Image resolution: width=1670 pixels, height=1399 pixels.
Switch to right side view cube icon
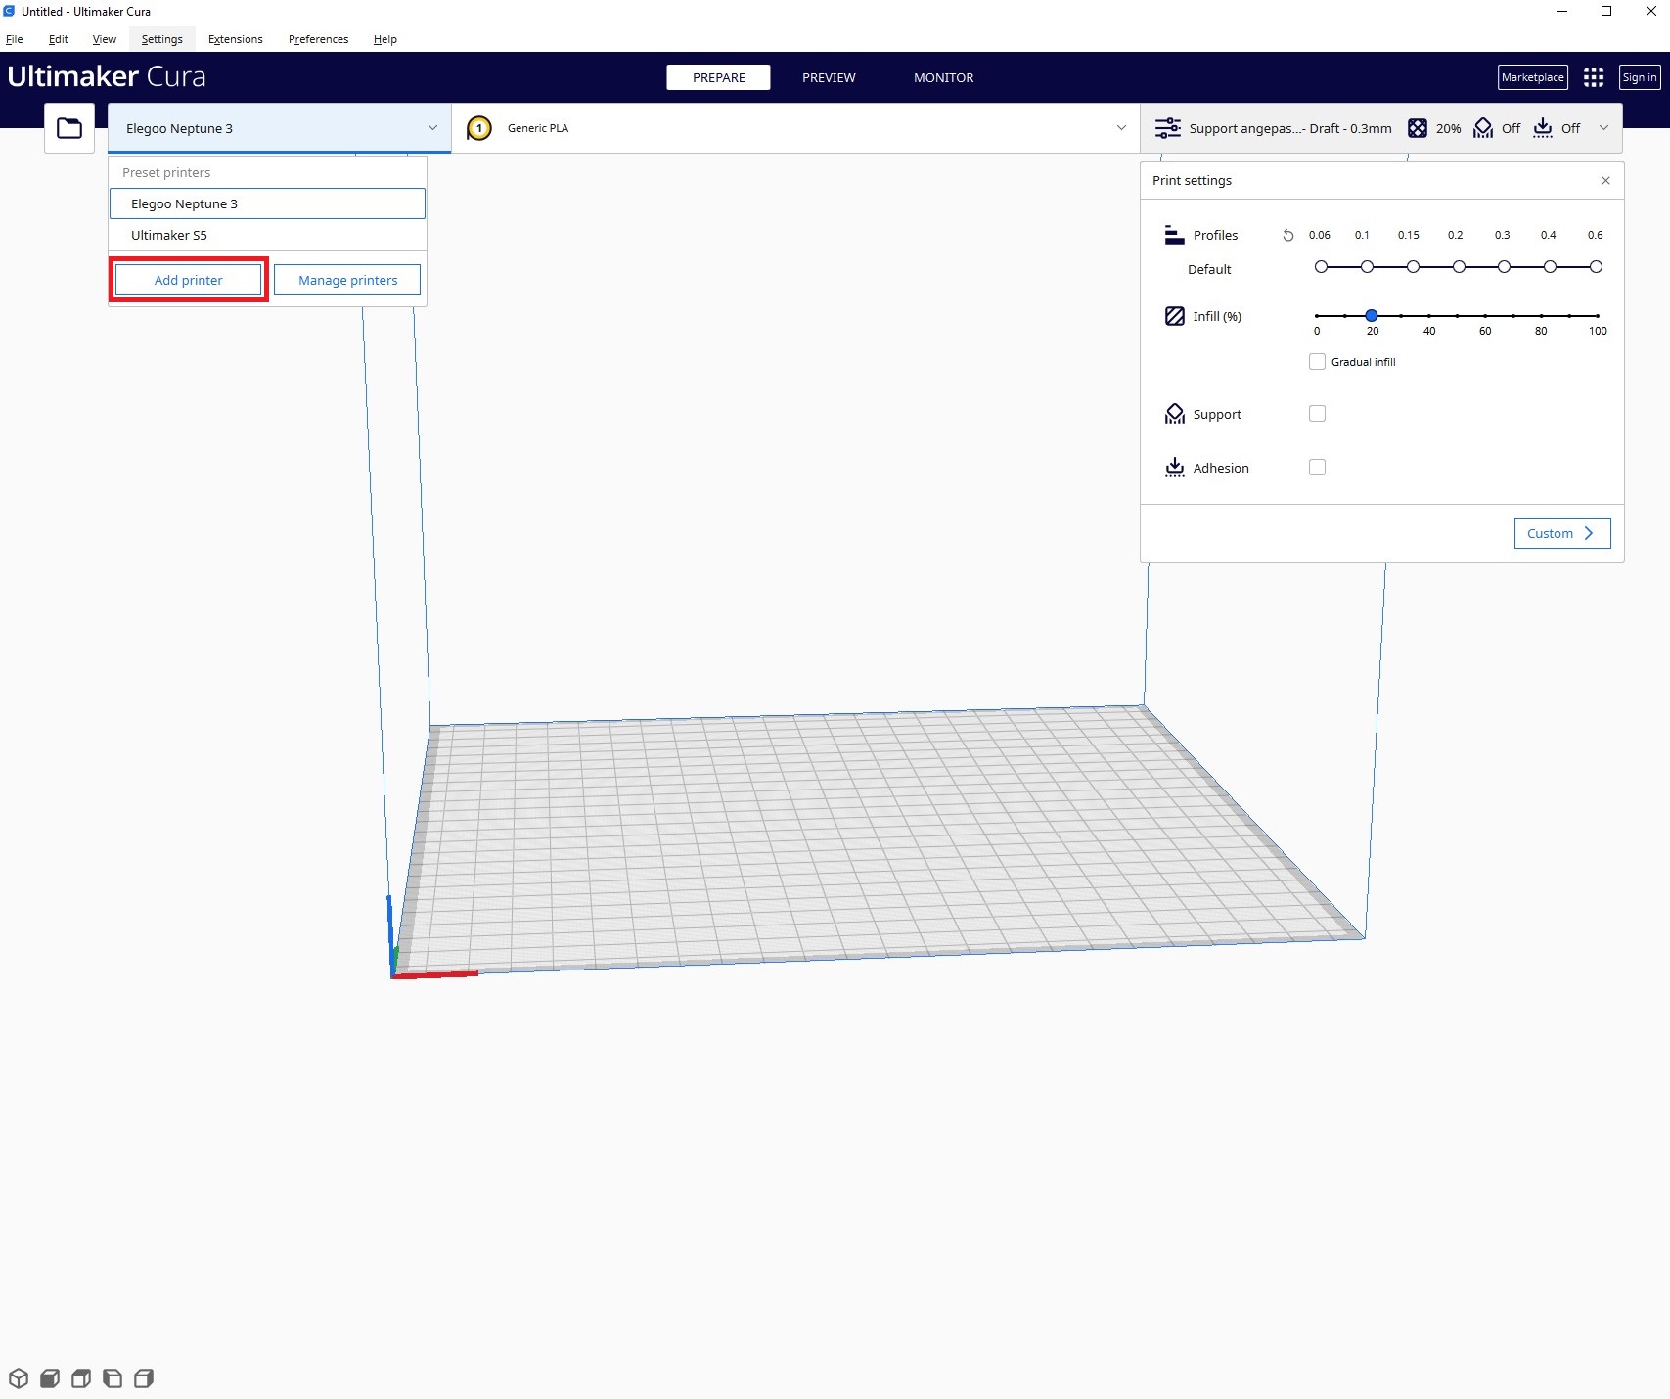tap(144, 1378)
